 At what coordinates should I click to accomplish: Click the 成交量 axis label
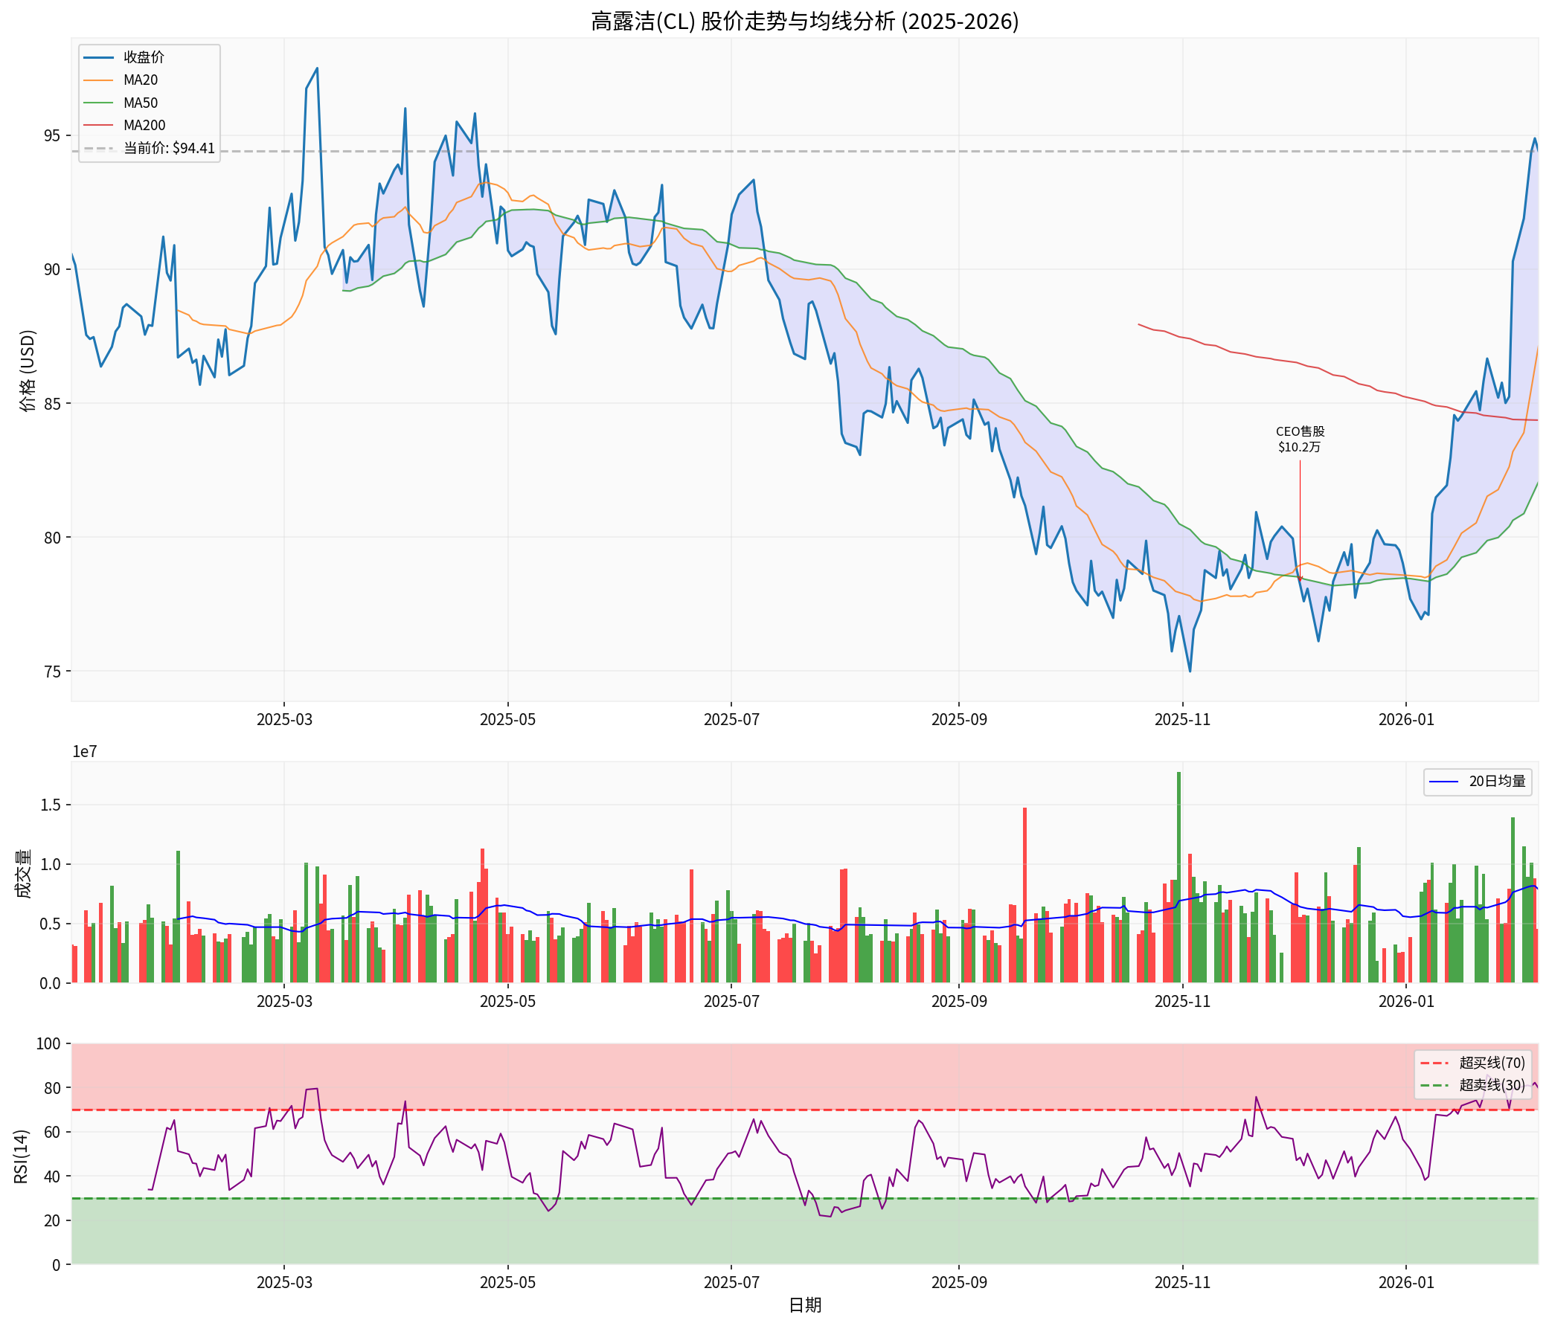23,873
